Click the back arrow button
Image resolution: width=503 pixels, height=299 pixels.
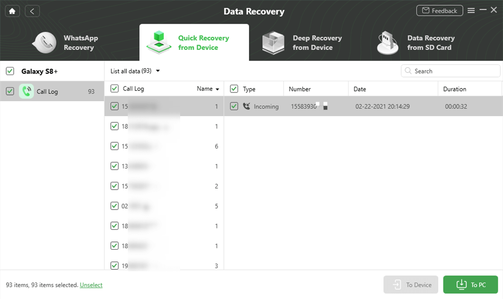[x=32, y=11]
